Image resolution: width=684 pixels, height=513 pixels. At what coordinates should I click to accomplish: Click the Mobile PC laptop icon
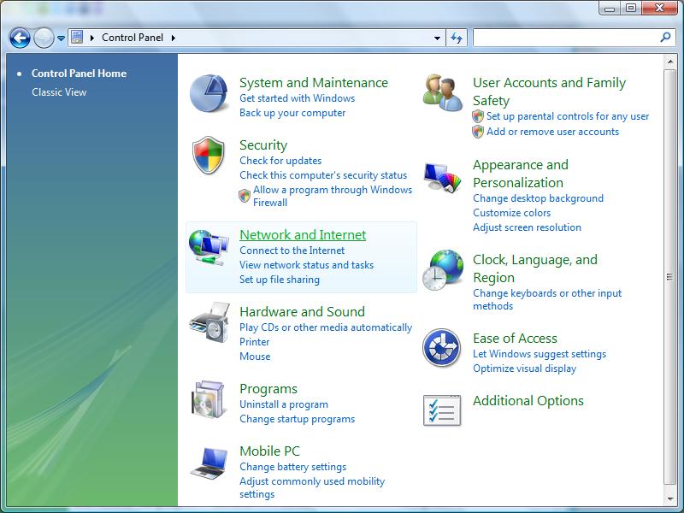(209, 463)
